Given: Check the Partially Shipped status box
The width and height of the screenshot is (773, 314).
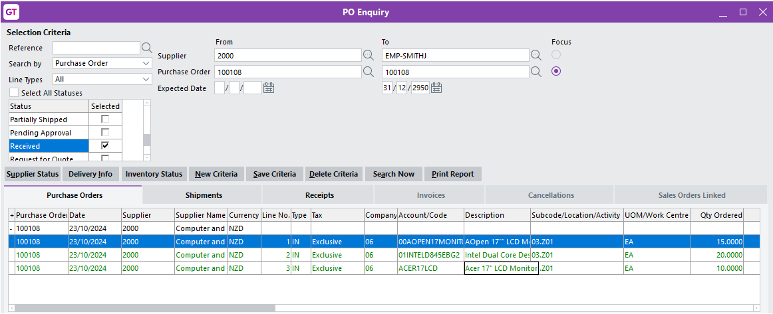Looking at the screenshot, I should (105, 119).
